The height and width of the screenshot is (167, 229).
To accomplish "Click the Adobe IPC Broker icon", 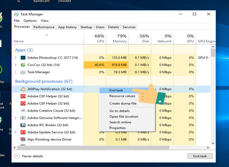I will pos(23,125).
